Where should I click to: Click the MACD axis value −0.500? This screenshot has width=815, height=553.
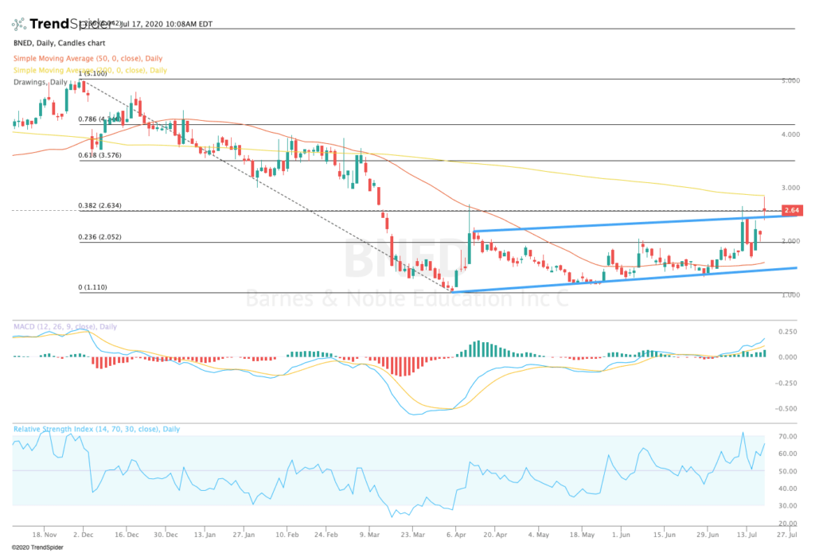pyautogui.click(x=786, y=408)
